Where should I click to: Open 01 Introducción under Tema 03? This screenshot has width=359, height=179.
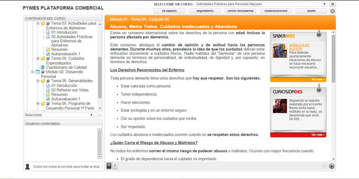[64, 32]
